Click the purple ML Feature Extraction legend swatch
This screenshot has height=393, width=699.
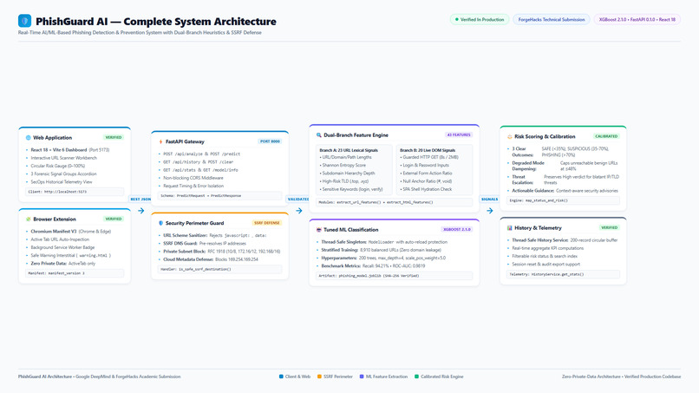click(x=362, y=377)
